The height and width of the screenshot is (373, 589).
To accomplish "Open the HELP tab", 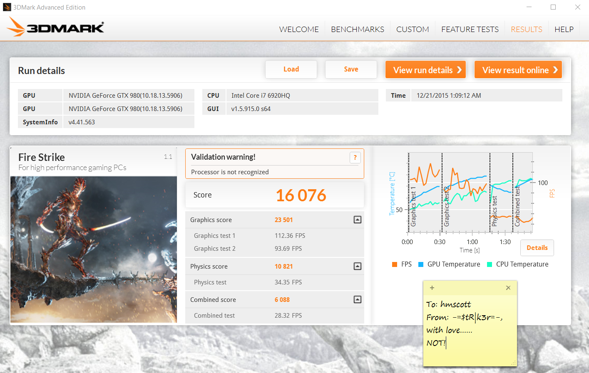I will [564, 29].
